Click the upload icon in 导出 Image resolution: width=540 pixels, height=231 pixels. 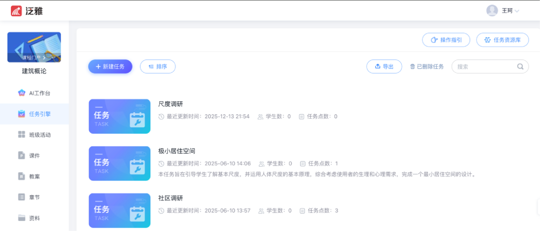377,66
